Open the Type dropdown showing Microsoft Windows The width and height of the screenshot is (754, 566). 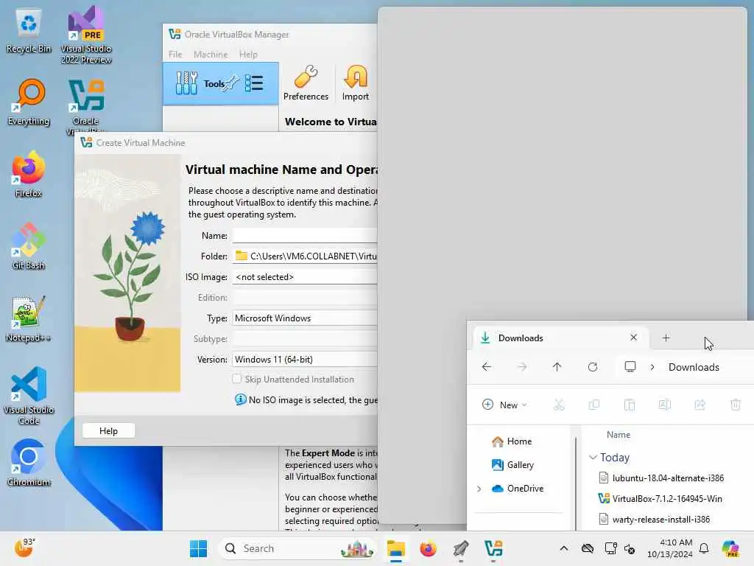[305, 318]
